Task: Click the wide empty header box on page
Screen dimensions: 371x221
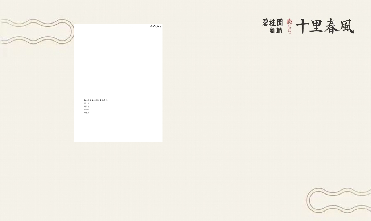Action: (x=106, y=34)
